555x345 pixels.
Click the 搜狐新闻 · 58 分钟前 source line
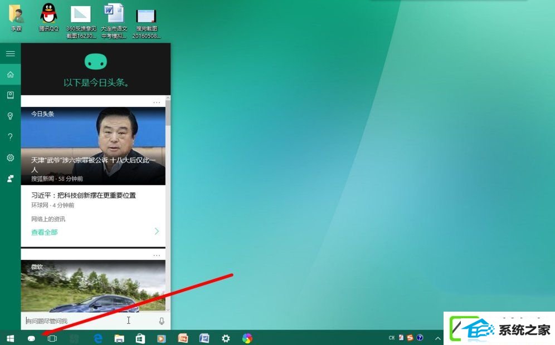57,179
